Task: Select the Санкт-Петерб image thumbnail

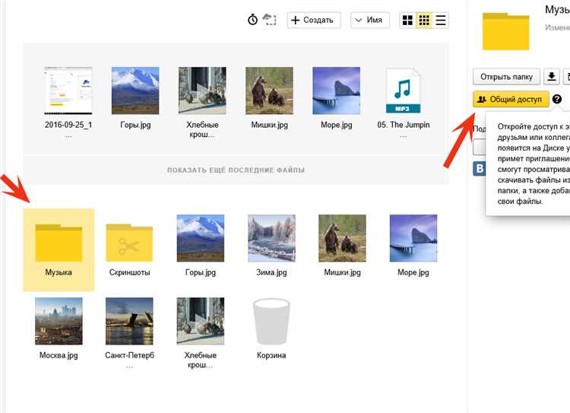Action: (x=129, y=321)
